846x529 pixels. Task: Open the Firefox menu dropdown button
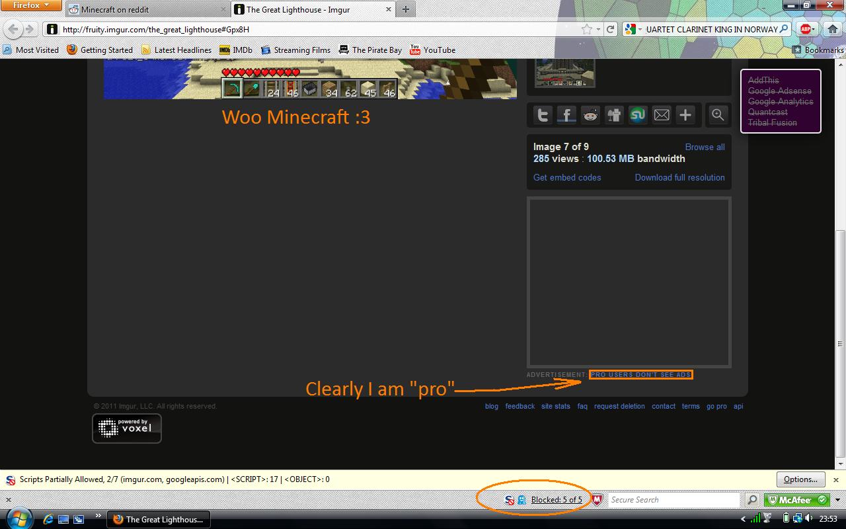click(31, 5)
